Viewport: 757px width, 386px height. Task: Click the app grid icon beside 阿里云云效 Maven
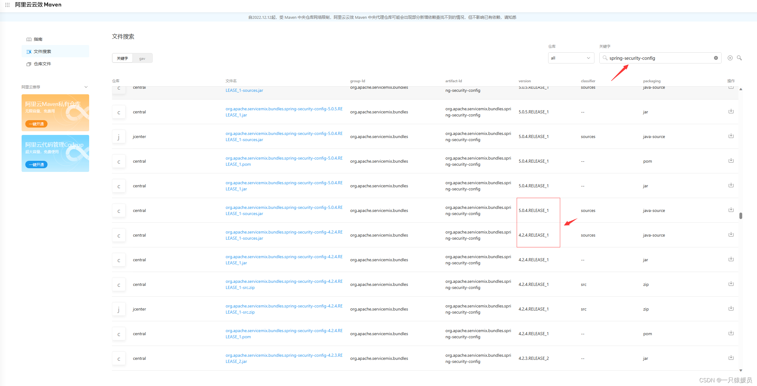click(7, 5)
